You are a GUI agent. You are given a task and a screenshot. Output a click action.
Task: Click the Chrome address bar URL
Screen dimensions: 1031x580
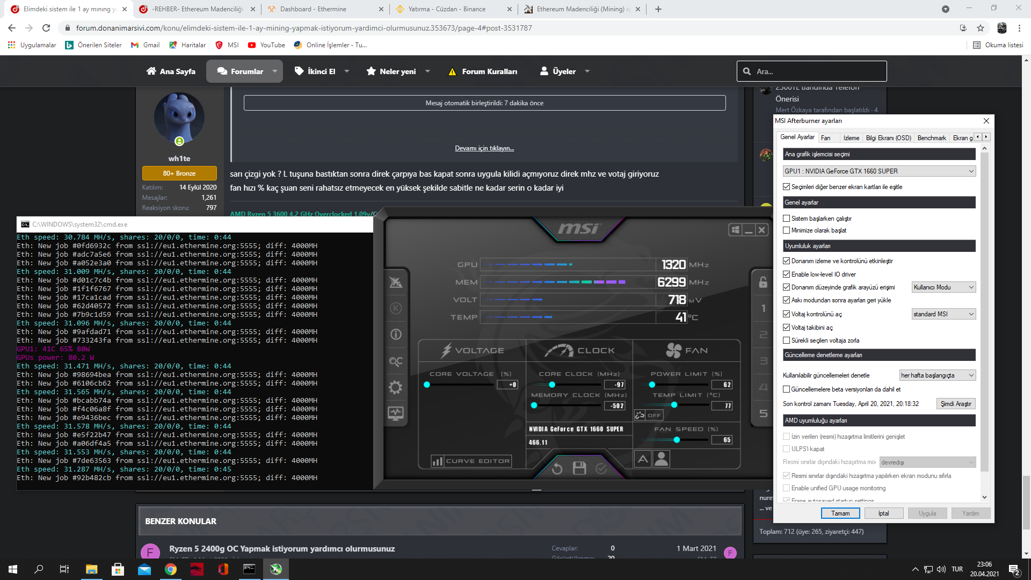304,28
